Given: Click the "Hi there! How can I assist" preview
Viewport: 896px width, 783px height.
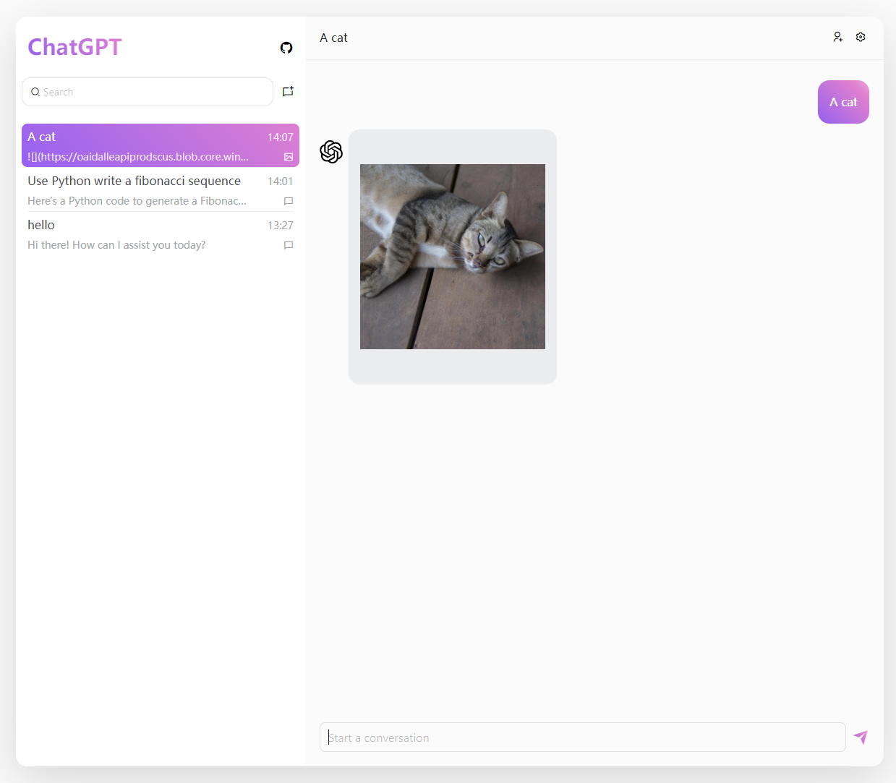Looking at the screenshot, I should coord(116,245).
